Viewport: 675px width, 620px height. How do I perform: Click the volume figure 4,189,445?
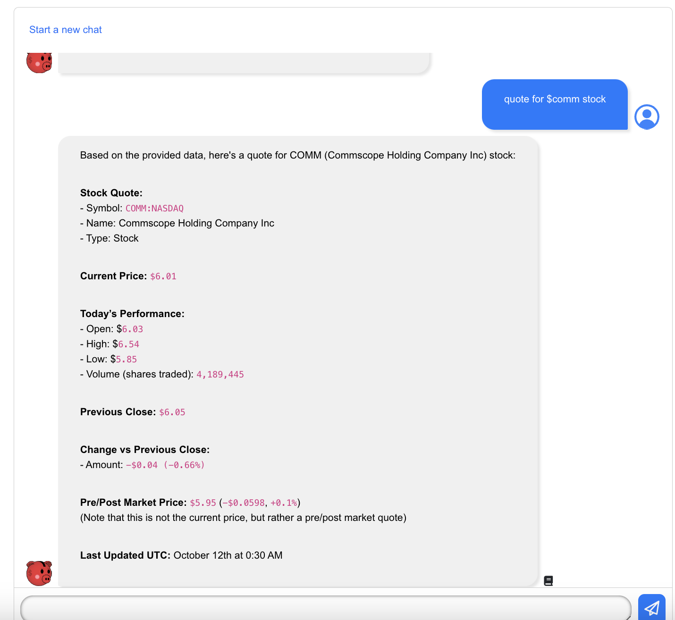click(220, 374)
